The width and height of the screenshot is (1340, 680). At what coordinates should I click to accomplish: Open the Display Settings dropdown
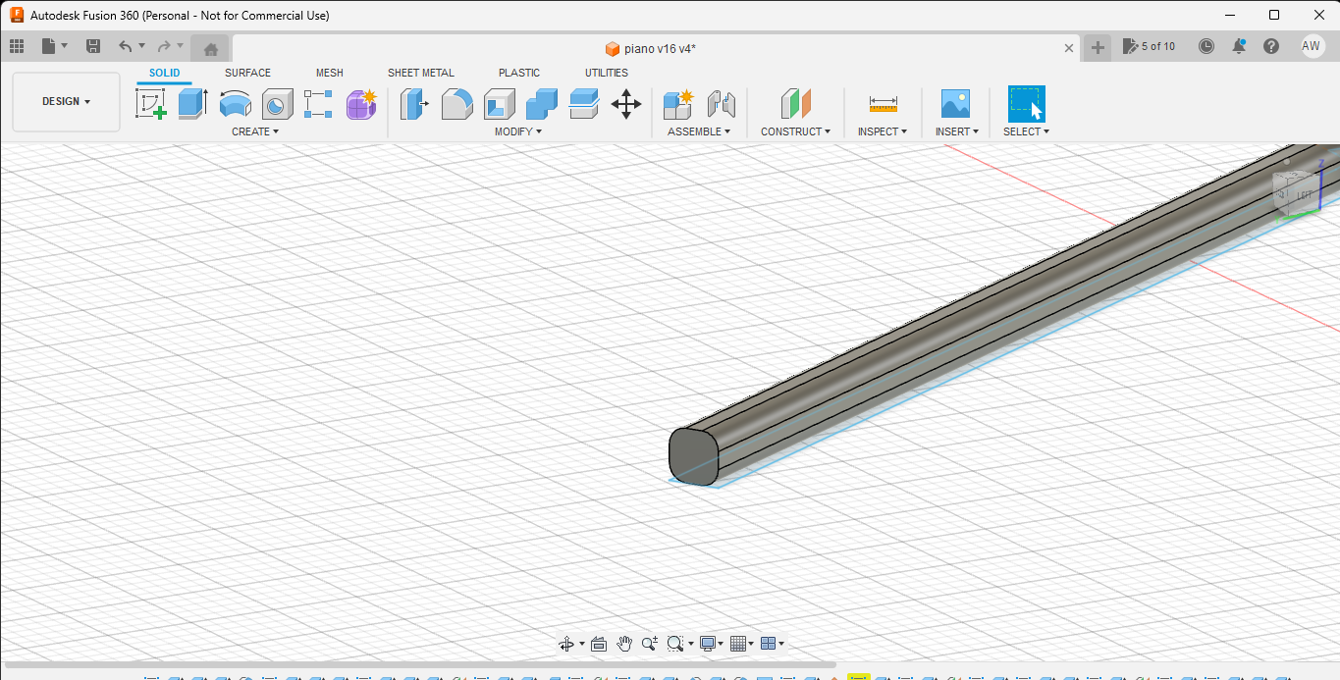710,643
